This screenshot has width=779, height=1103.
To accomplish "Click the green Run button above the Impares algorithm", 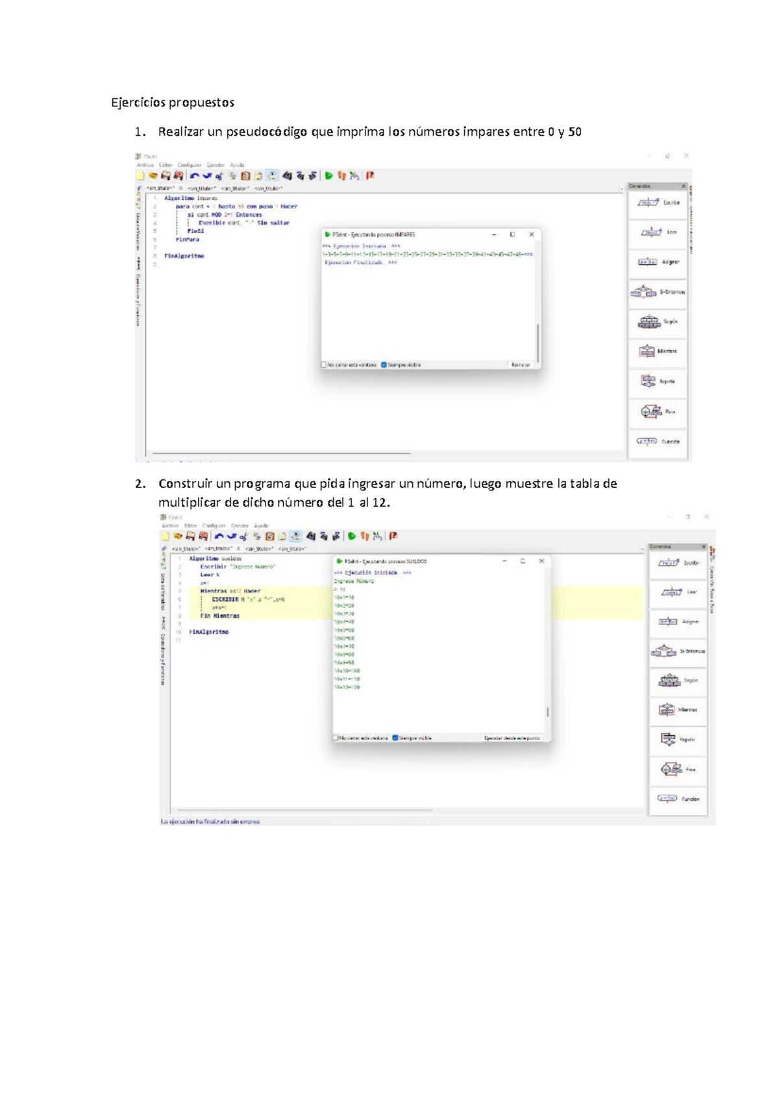I will click(x=328, y=175).
